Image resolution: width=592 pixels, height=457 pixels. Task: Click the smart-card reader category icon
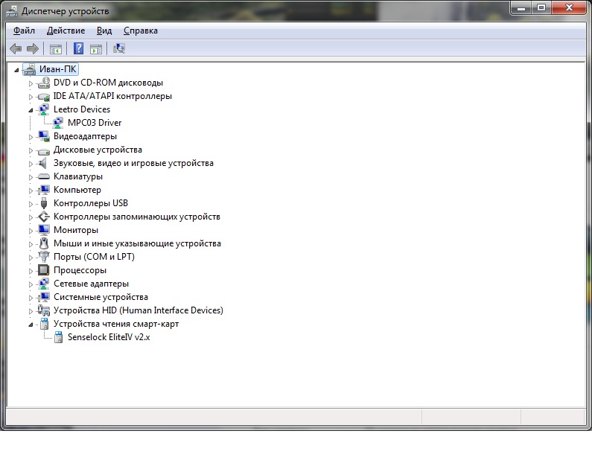pyautogui.click(x=44, y=324)
